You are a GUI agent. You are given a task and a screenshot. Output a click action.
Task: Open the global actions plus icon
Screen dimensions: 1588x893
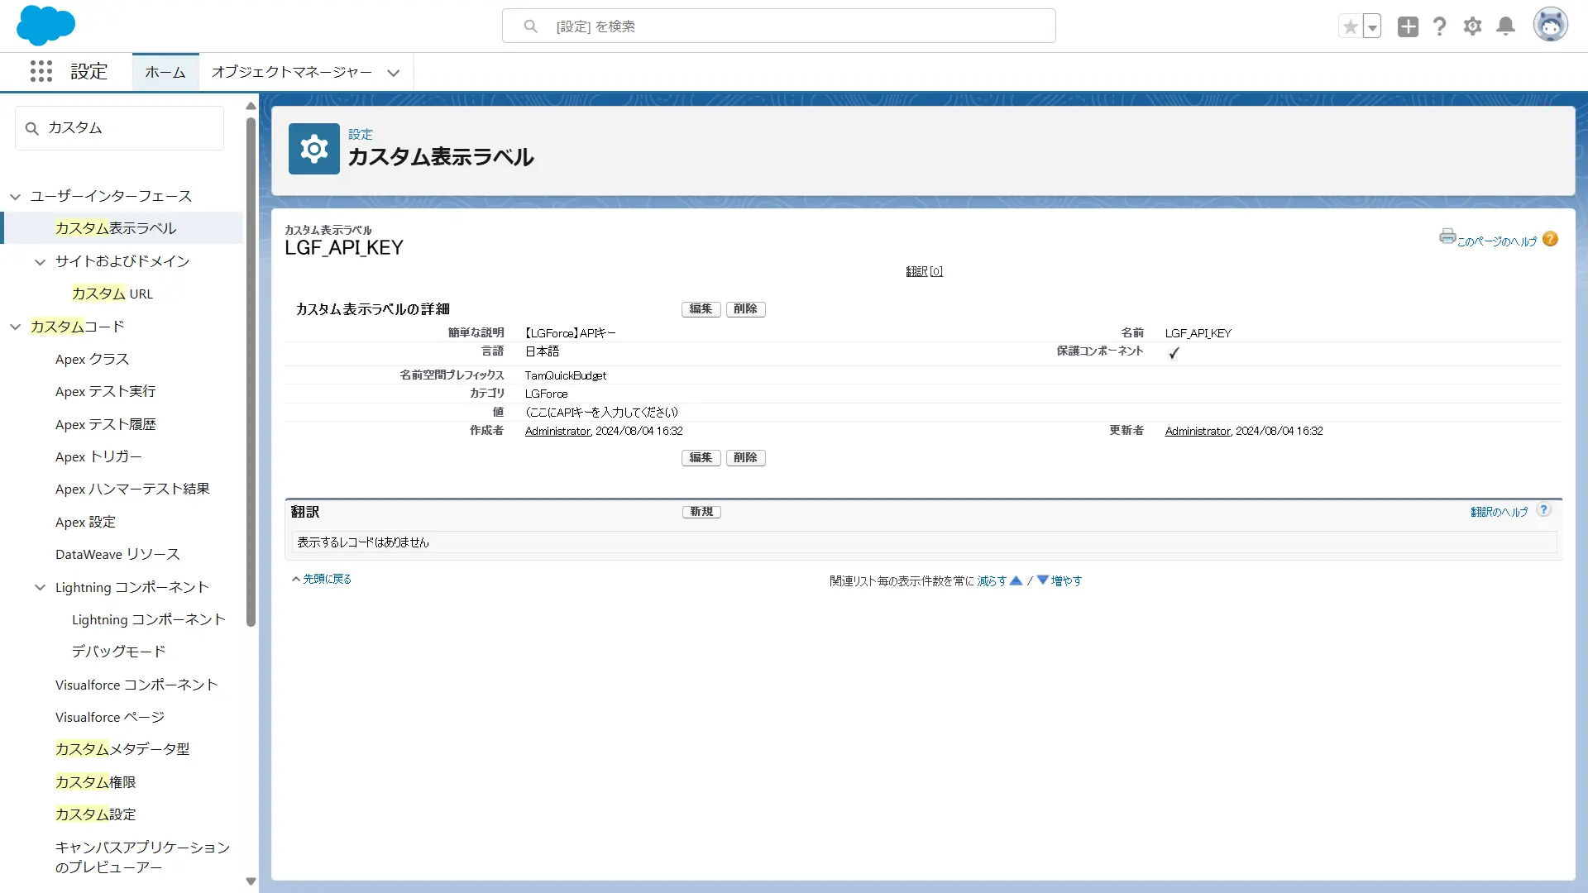pyautogui.click(x=1408, y=26)
